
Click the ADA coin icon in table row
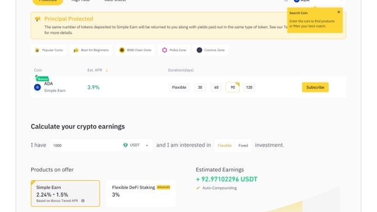(37, 87)
